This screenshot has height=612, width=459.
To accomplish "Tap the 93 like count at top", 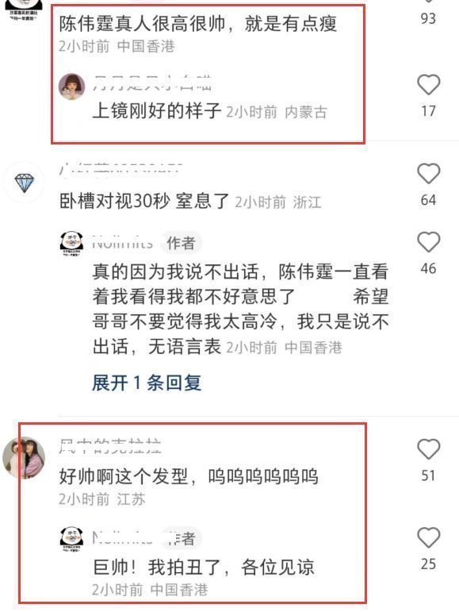I will point(428,18).
